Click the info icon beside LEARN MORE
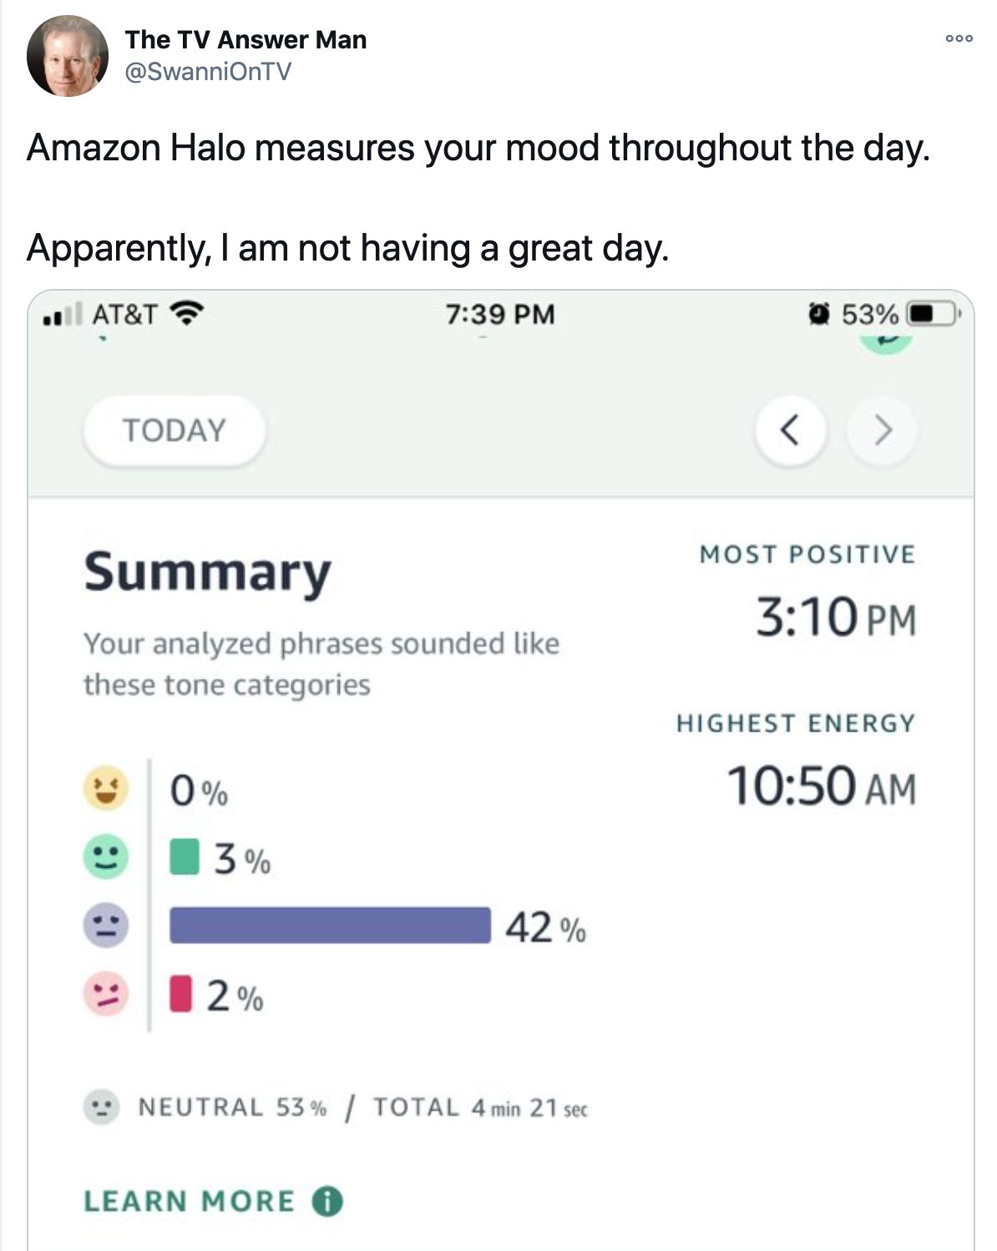997x1251 pixels. point(327,1201)
